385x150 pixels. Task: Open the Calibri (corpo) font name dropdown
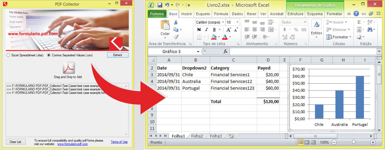coord(223,22)
